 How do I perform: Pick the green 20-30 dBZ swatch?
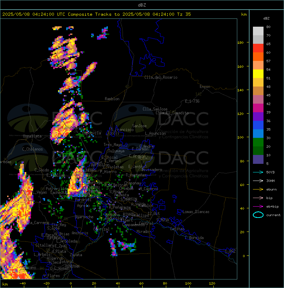point(258,142)
